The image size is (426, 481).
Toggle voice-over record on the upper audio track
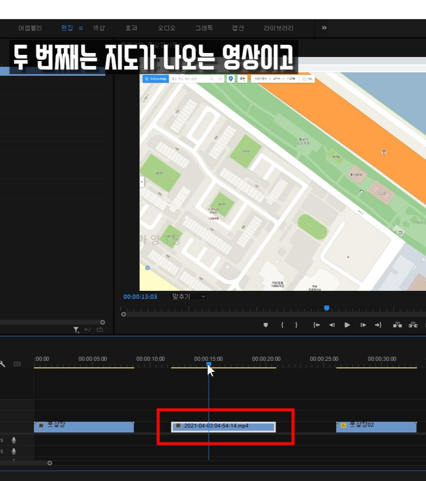(14, 440)
